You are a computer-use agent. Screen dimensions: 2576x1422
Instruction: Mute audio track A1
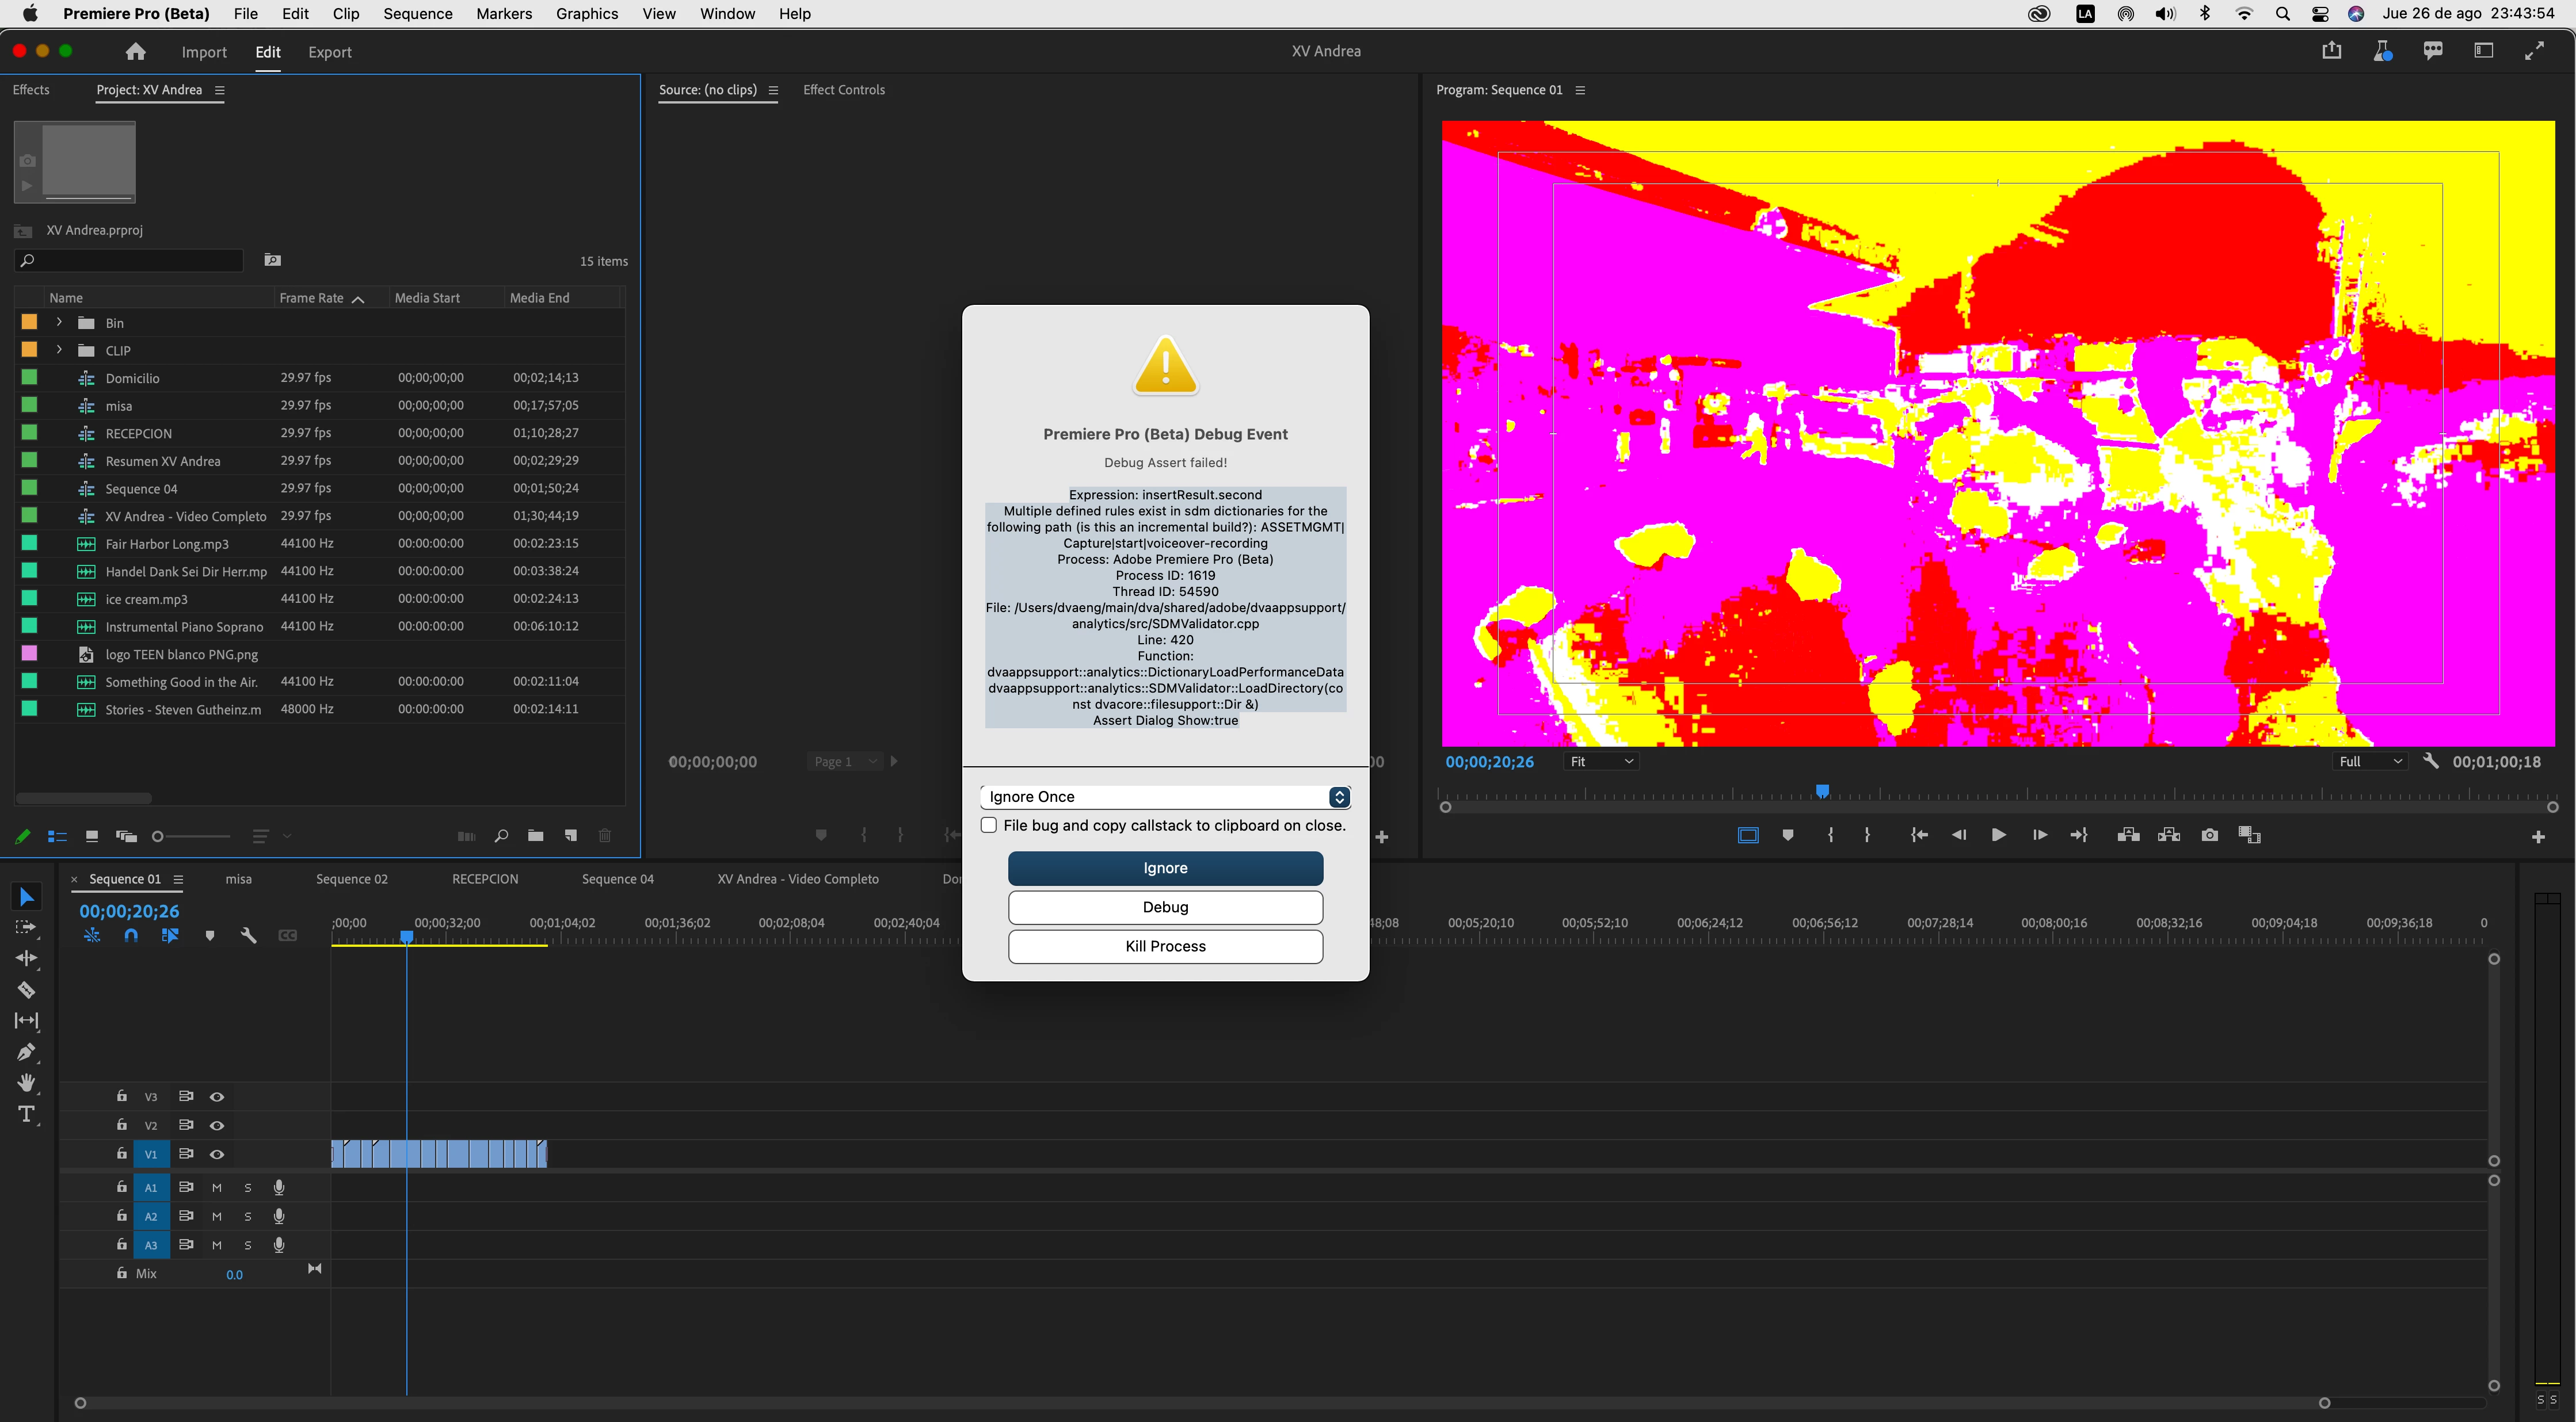click(216, 1188)
